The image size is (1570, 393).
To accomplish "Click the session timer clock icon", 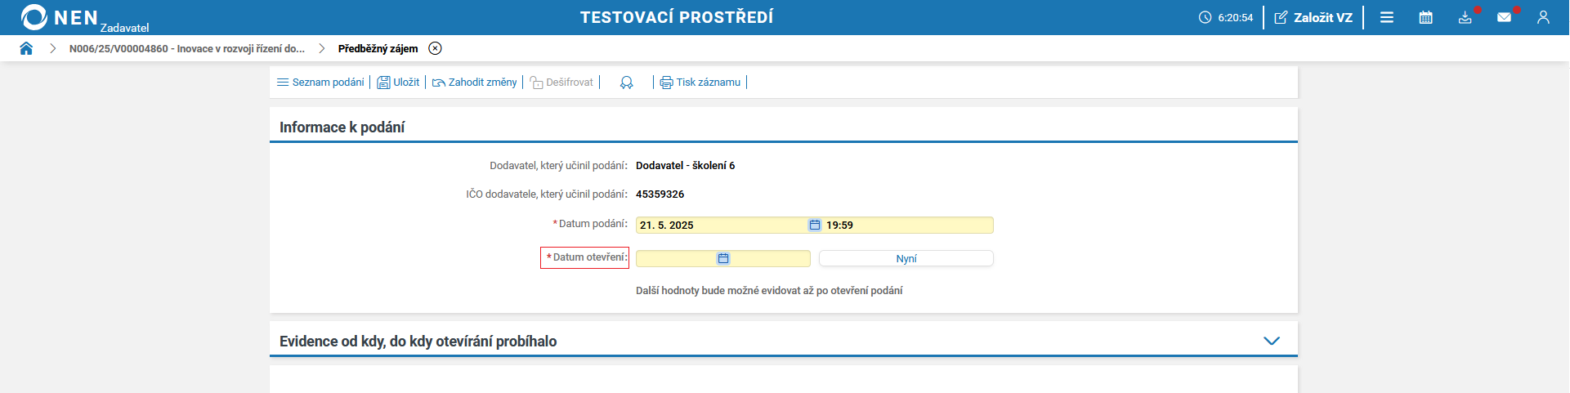I will [x=1205, y=17].
